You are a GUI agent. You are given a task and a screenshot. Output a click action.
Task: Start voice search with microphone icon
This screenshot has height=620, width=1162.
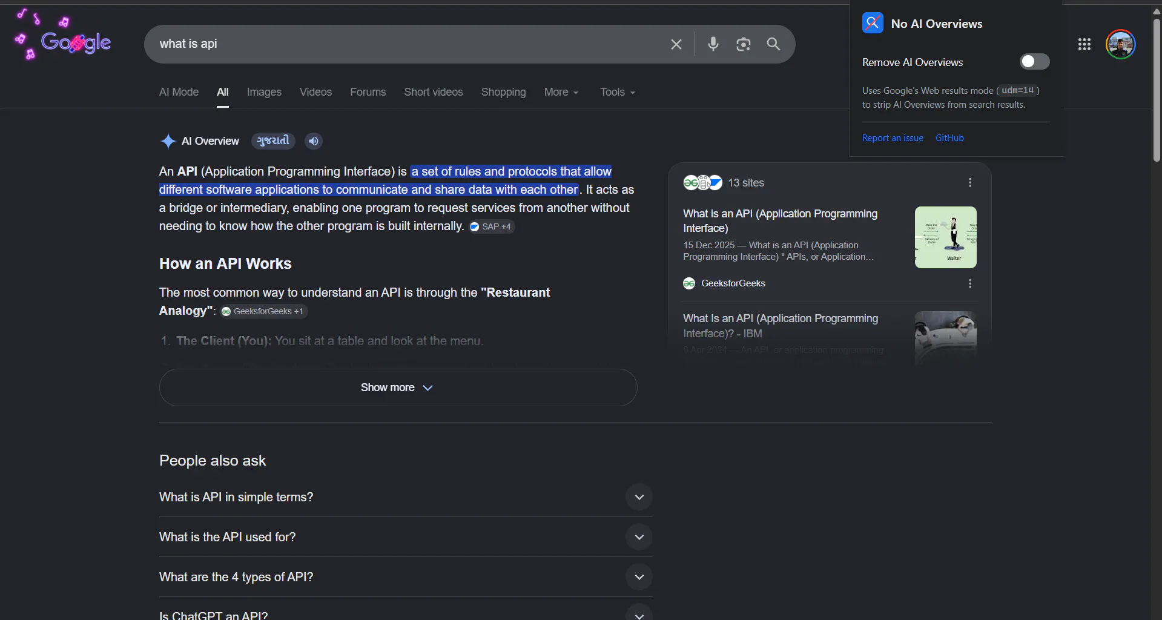tap(713, 44)
